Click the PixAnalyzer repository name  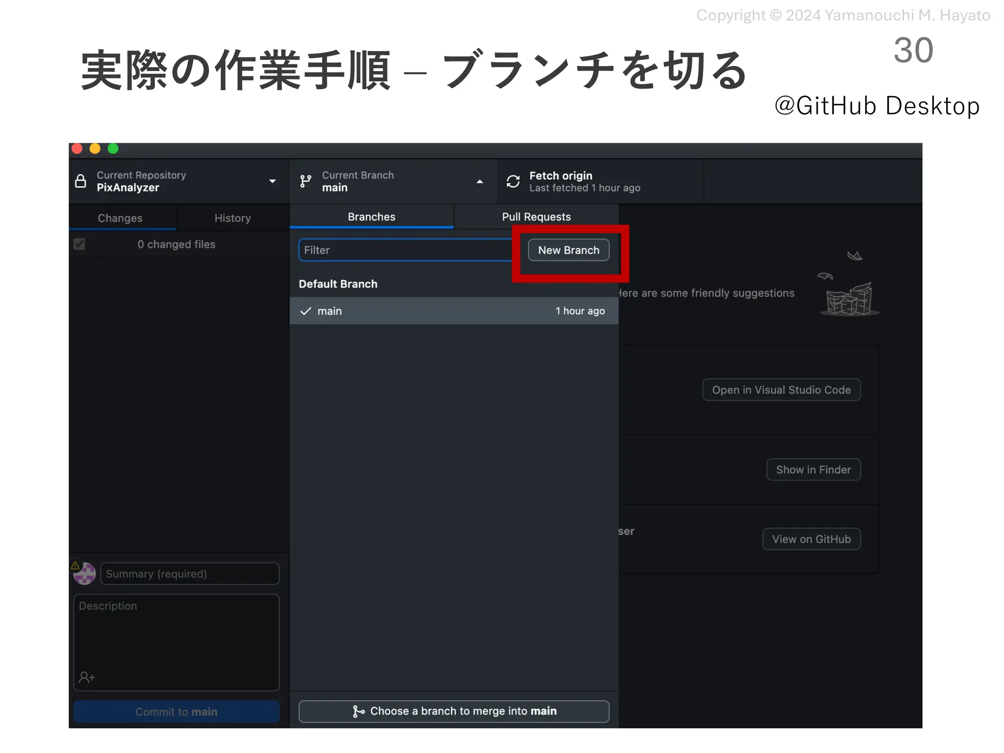point(128,187)
